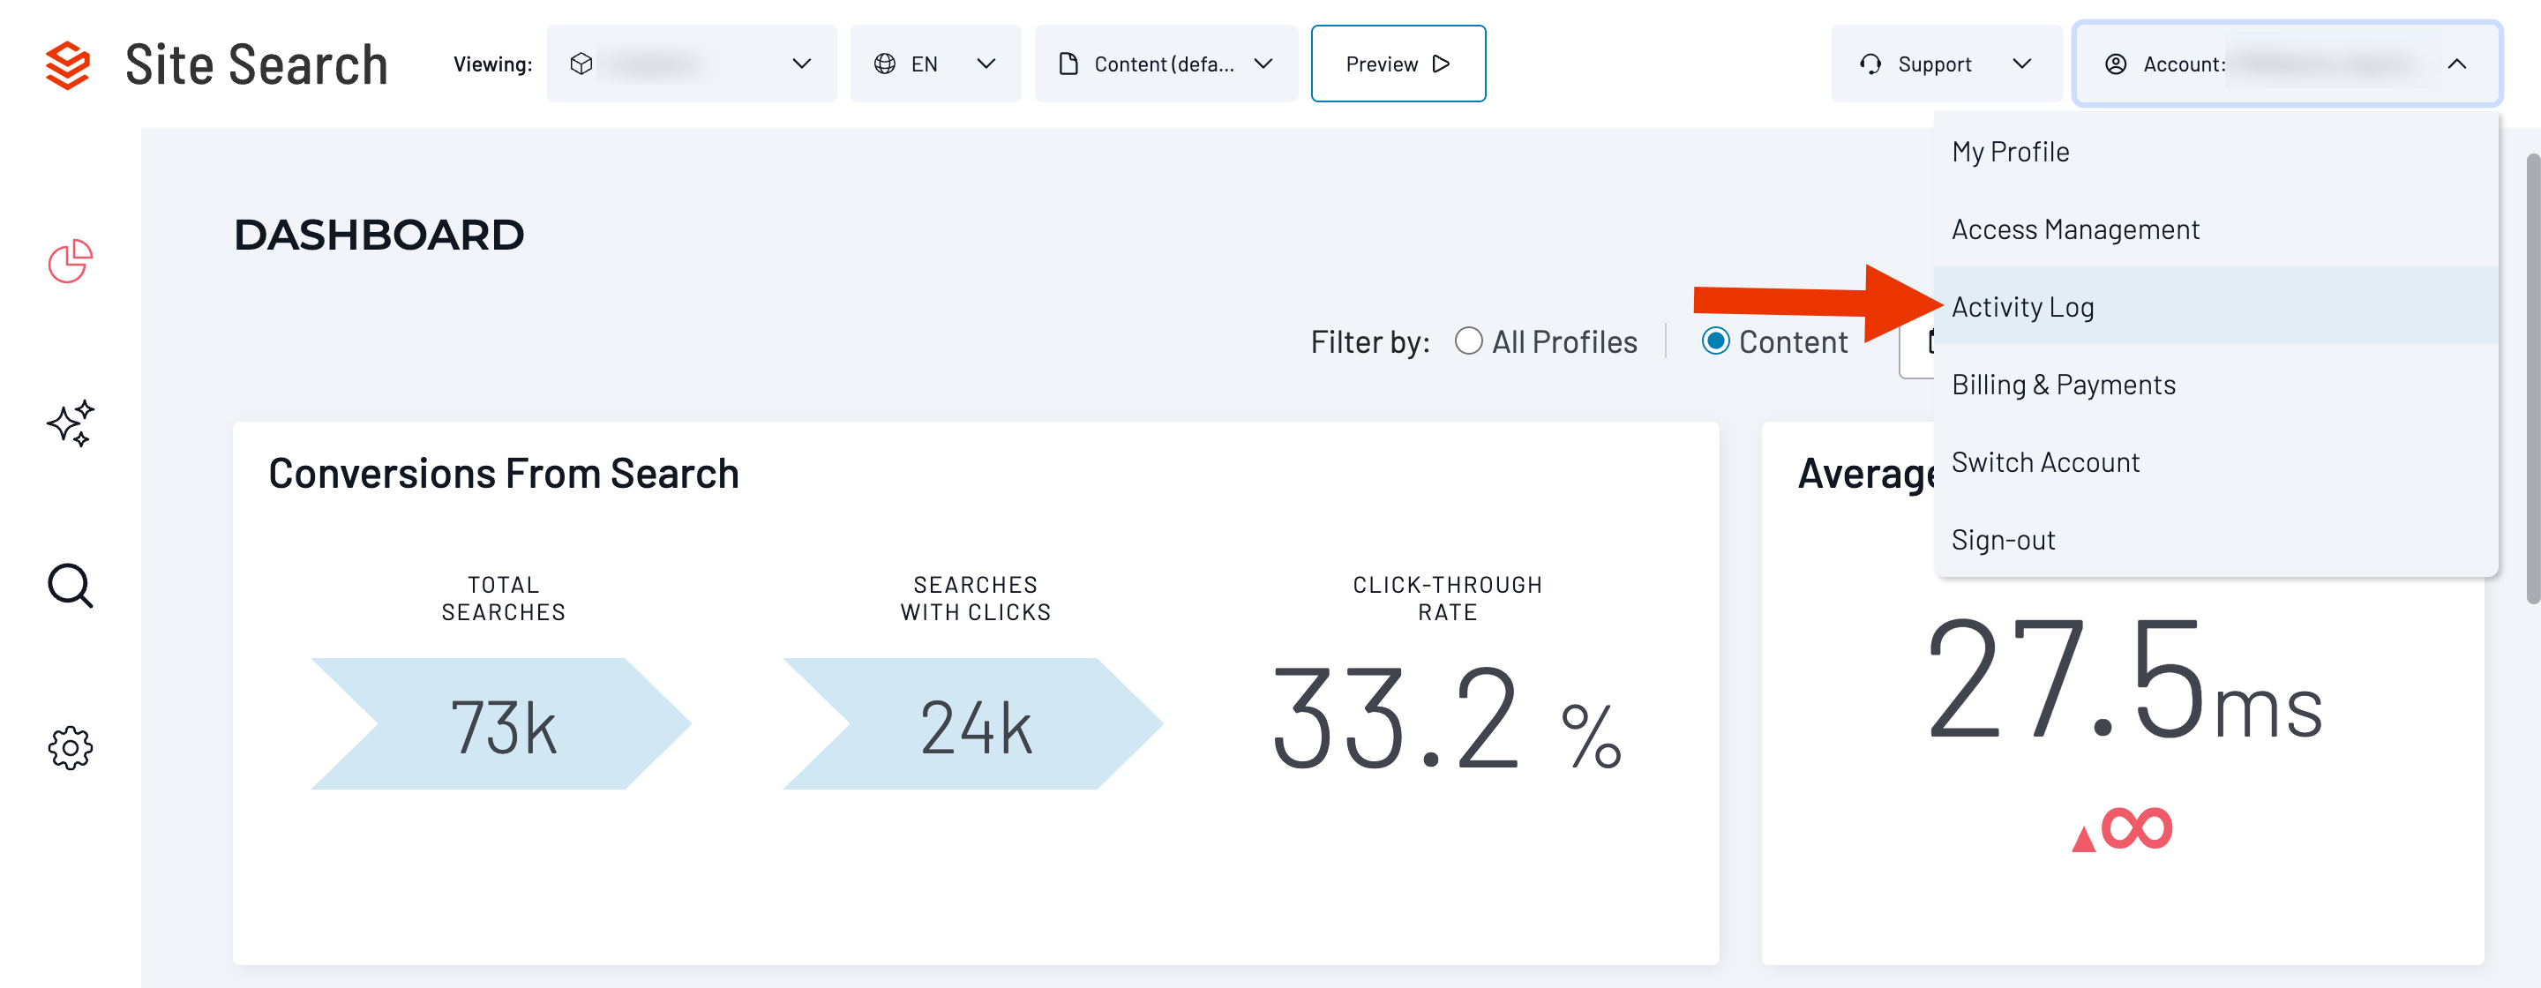Click the Site Search stacked-layers logo

(x=68, y=65)
